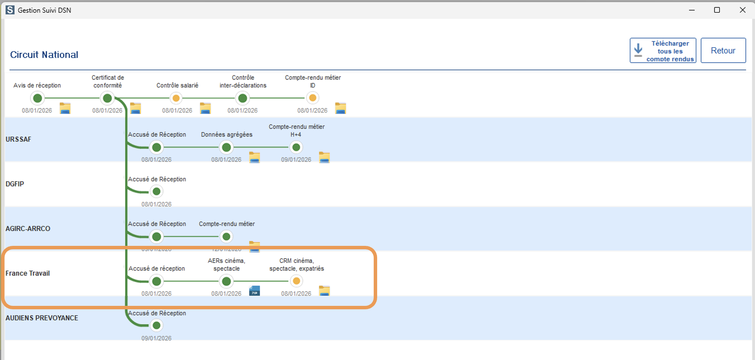Open the URSSAF Compte-rendu métier H+4 folder
Image resolution: width=755 pixels, height=360 pixels.
click(324, 157)
